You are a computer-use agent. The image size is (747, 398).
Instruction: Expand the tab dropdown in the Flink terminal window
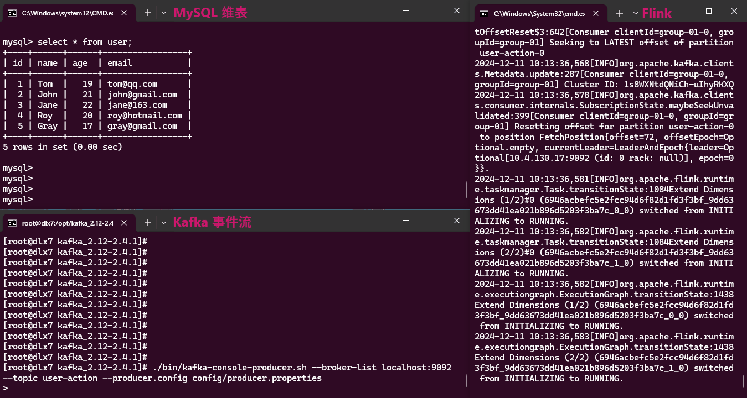(x=635, y=13)
